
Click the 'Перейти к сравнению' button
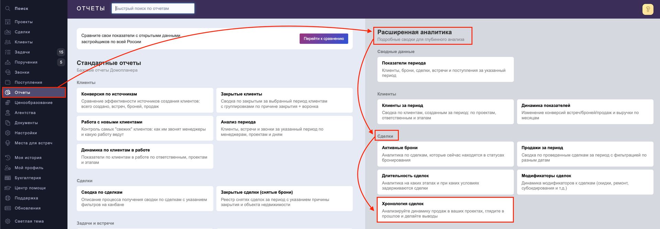[323, 39]
